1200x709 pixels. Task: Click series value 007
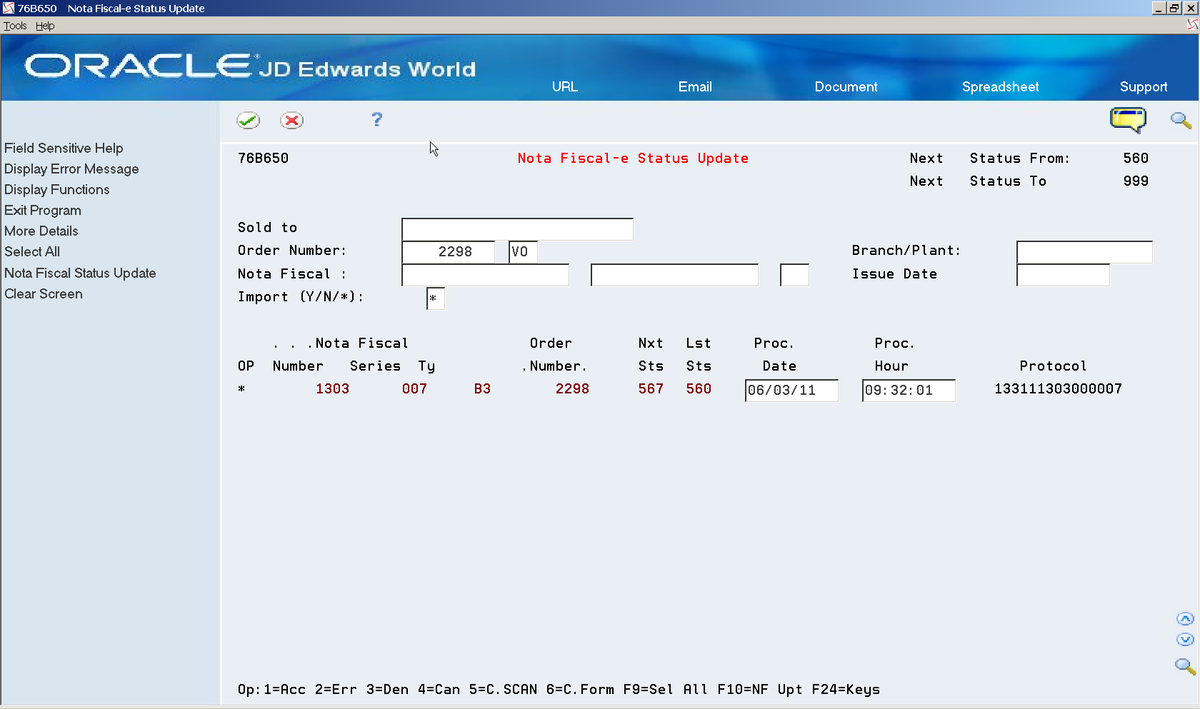click(x=414, y=389)
